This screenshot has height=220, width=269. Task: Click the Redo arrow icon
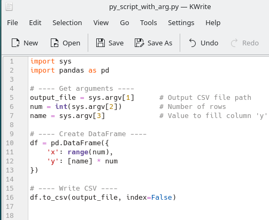tap(234, 43)
